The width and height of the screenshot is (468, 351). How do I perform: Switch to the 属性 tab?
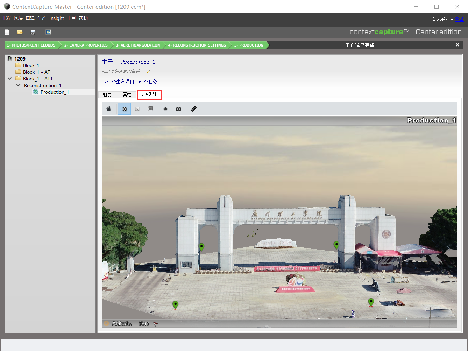click(127, 94)
